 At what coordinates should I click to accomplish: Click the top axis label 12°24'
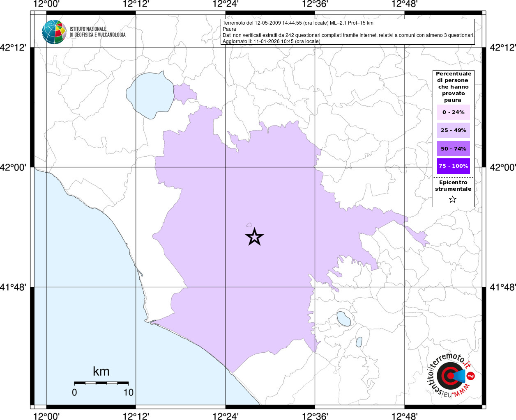[225, 4]
